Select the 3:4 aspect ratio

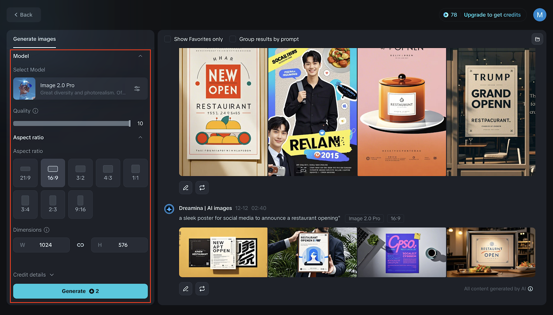click(x=25, y=204)
